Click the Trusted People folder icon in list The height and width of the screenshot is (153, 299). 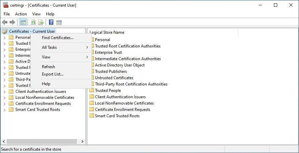click(x=92, y=91)
